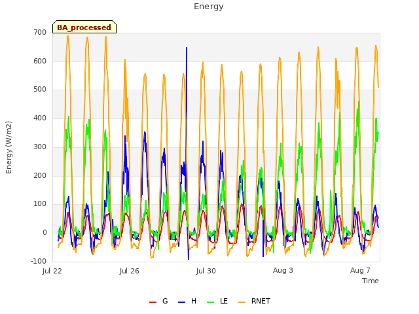Click the Aug 7 x-axis tick label

(360, 270)
